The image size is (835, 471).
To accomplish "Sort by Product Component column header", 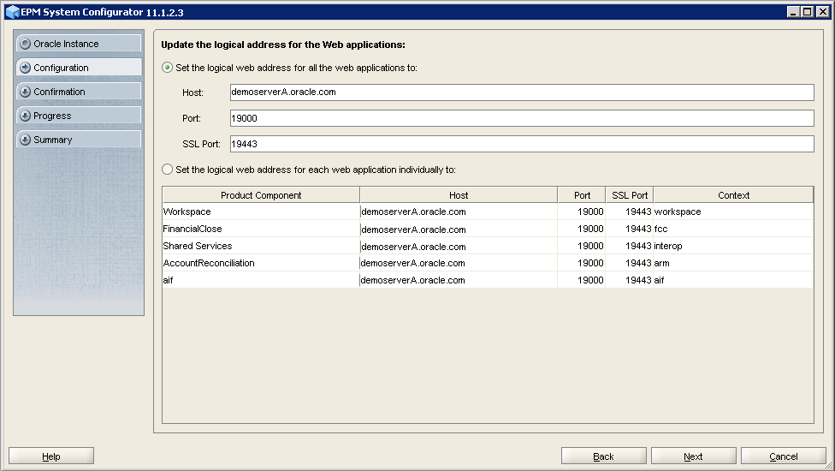I will pyautogui.click(x=261, y=195).
